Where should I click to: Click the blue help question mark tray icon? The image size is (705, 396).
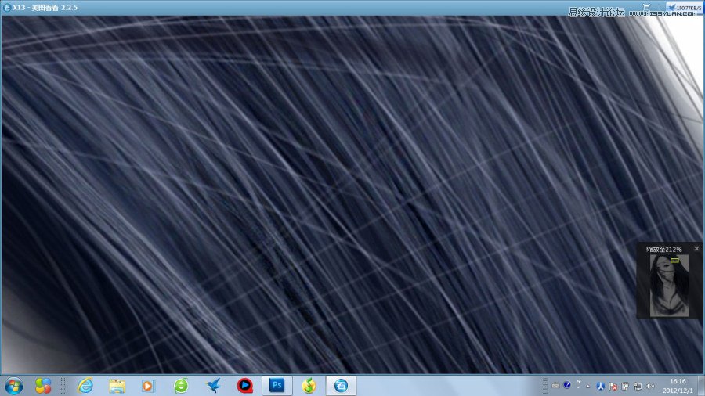pos(567,385)
